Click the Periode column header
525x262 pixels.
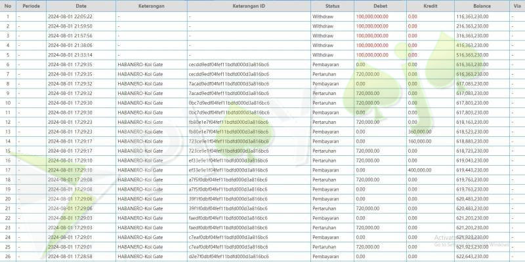pyautogui.click(x=31, y=5)
